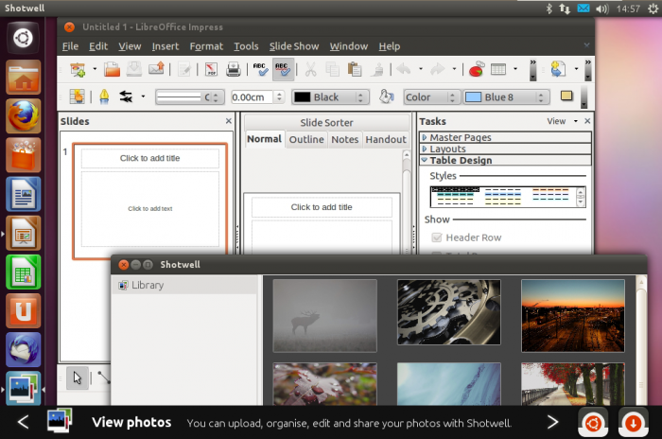The height and width of the screenshot is (439, 662).
Task: Open the Format menu
Action: click(206, 46)
